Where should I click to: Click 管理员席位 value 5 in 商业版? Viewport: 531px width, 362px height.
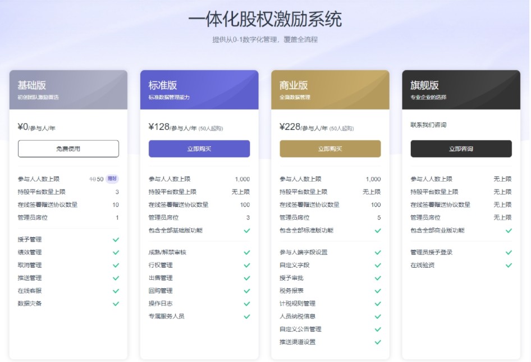tap(379, 218)
